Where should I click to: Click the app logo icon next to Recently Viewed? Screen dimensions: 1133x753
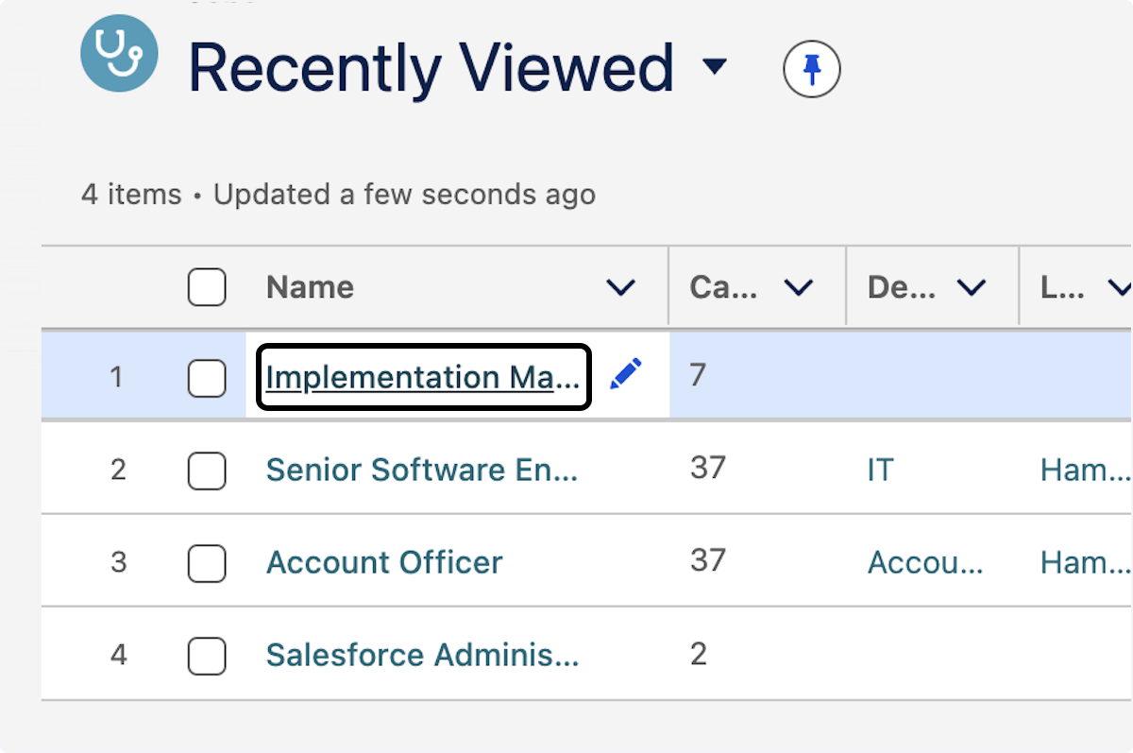tap(119, 53)
